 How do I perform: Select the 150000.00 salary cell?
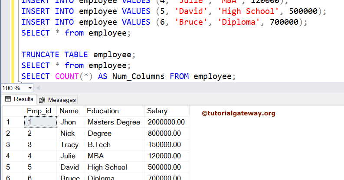tap(167, 145)
